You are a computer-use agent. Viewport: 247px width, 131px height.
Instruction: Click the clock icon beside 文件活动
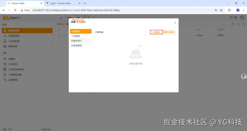(x=5, y=64)
